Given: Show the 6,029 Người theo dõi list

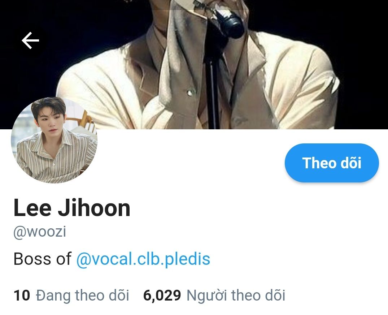Looking at the screenshot, I should [x=214, y=295].
